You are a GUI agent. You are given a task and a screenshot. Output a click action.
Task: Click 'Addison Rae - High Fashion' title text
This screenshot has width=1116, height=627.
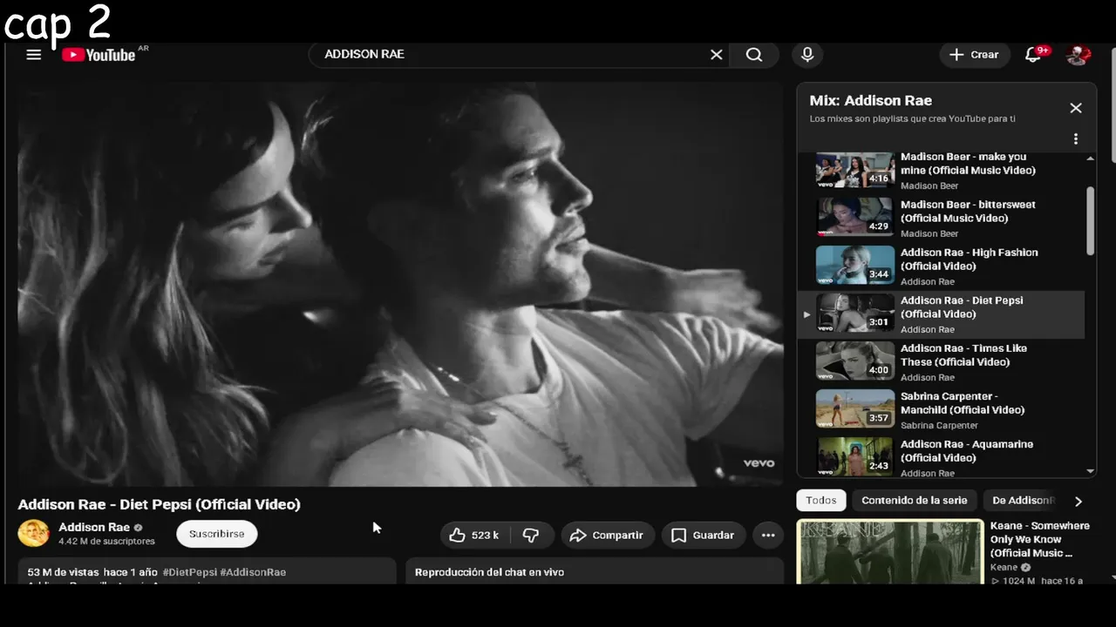click(x=970, y=260)
